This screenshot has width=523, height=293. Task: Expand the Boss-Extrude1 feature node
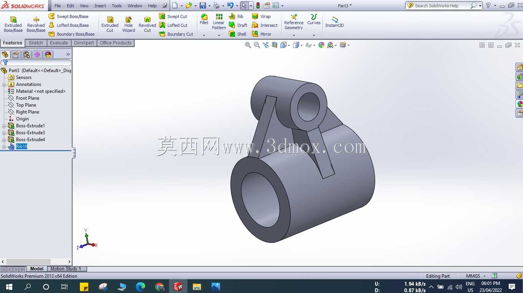(4, 126)
